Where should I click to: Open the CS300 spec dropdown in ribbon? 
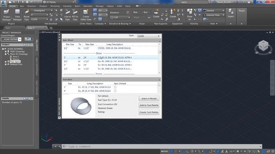coord(39,19)
